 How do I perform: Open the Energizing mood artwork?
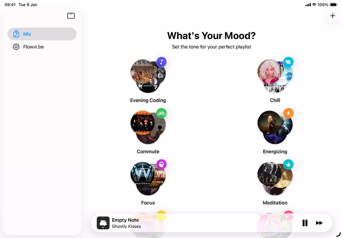275,127
